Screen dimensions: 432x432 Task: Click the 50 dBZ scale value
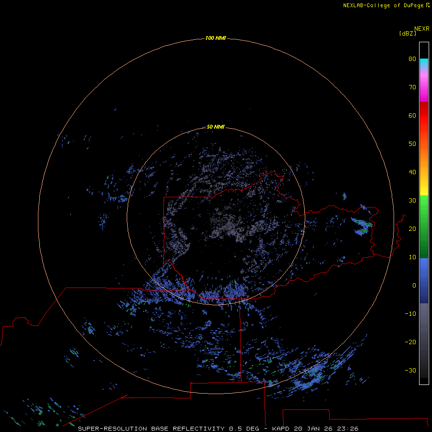pos(412,144)
